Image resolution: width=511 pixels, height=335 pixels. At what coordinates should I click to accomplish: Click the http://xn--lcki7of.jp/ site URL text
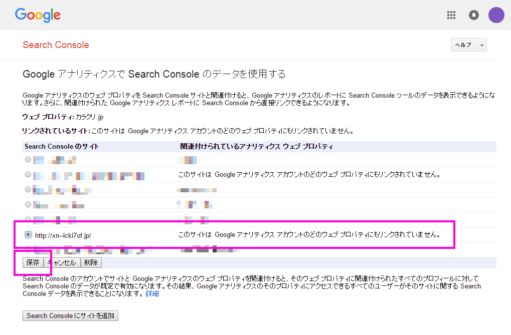63,235
